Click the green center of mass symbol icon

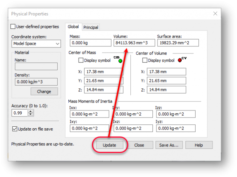pos(120,61)
